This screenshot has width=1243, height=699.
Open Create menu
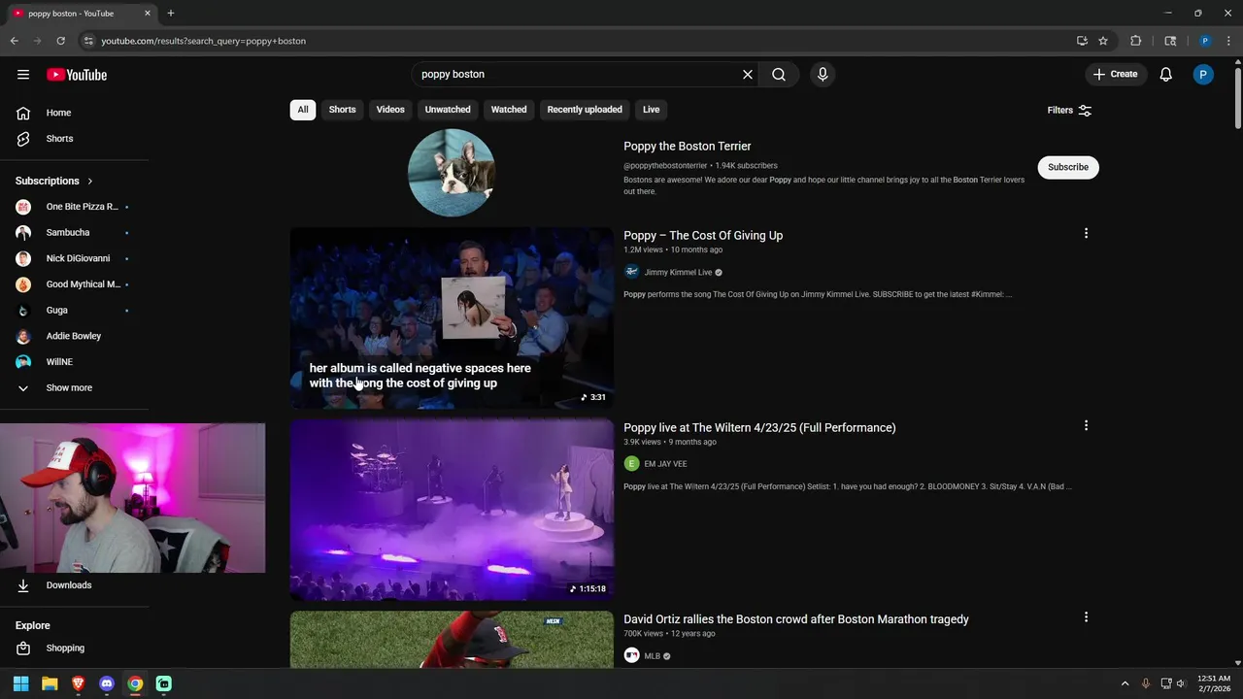click(x=1115, y=75)
